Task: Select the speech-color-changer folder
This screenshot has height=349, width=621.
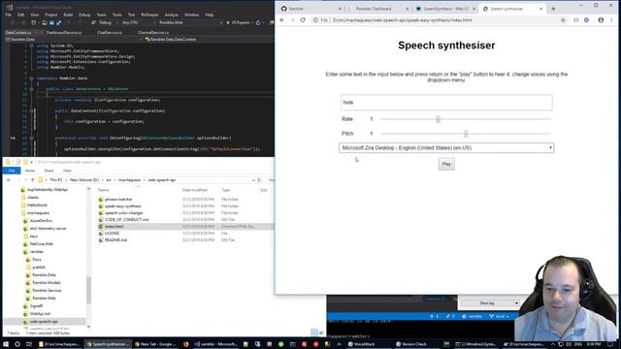Action: [x=124, y=213]
